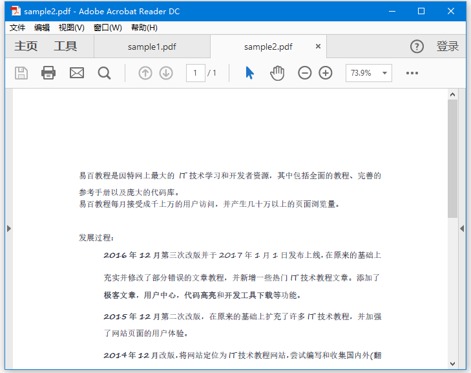Click the vertical scrollbar thumb
Image resolution: width=471 pixels, height=373 pixels.
[x=452, y=158]
